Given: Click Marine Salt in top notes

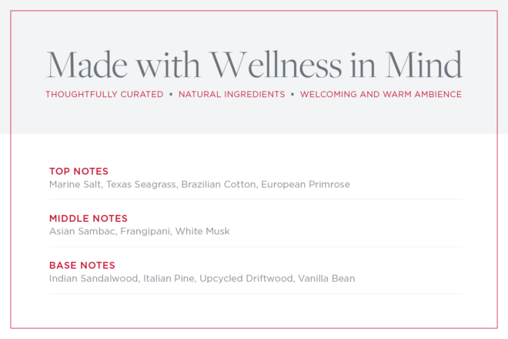Looking at the screenshot, I should pyautogui.click(x=74, y=185).
